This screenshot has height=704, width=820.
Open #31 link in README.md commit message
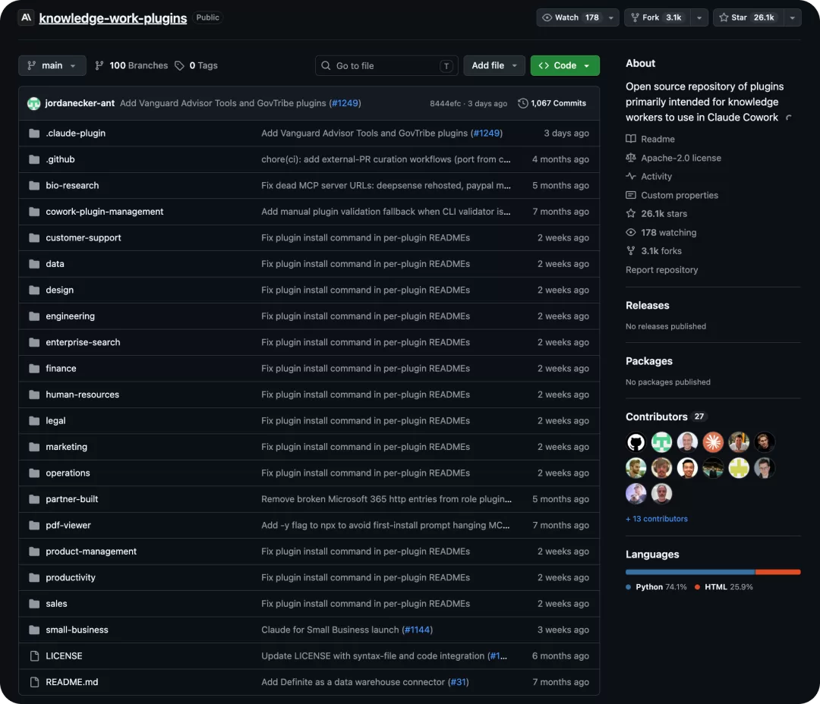(458, 682)
